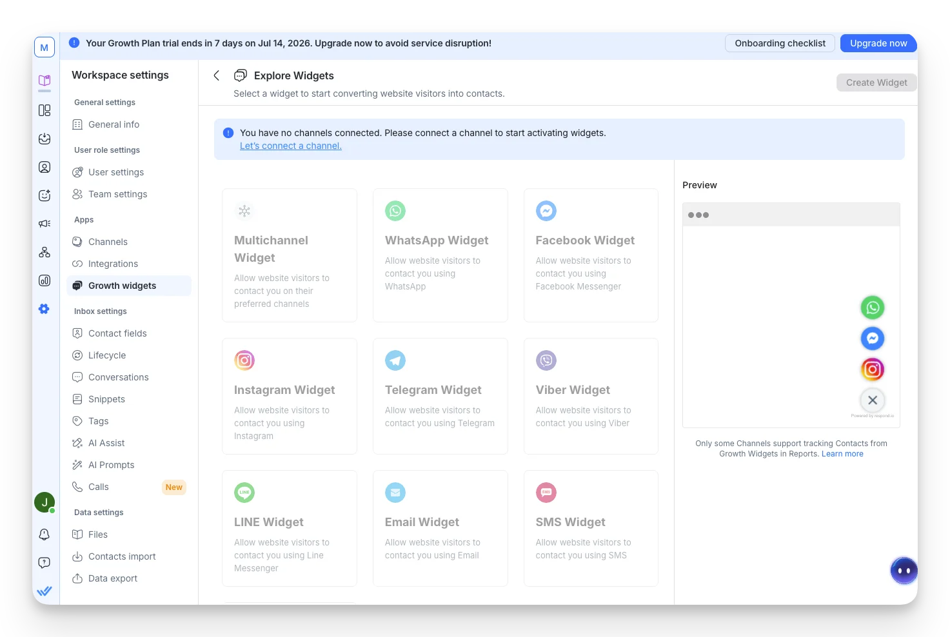The width and height of the screenshot is (950, 637).
Task: Select the Multichannel Widget card
Action: tap(290, 255)
